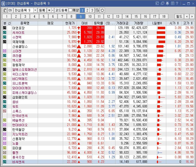The image size is (196, 167).
Task: Click the 신 badge beside 비씨엔씨
Action: click(x=5, y=162)
